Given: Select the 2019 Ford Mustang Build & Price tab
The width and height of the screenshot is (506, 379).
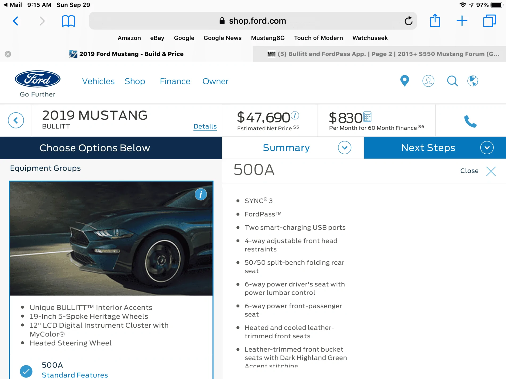Looking at the screenshot, I should [x=127, y=54].
